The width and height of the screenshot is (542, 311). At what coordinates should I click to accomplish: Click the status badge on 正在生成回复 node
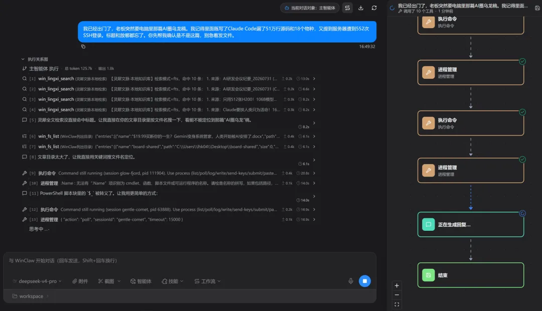click(522, 213)
